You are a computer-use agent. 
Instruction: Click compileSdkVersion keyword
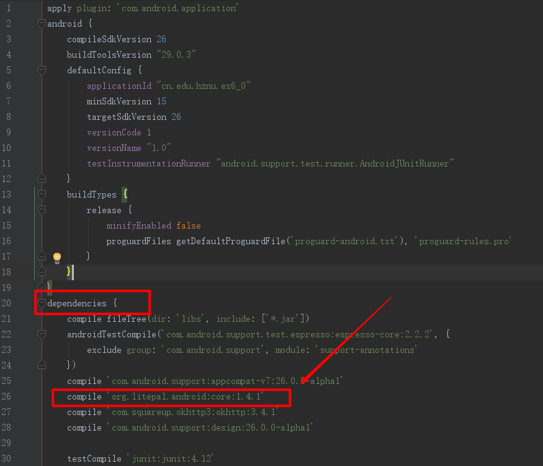click(109, 39)
